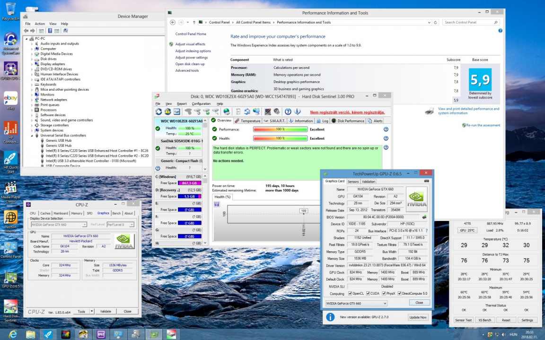Click the camera screenshot icon in GPU-Z
This screenshot has width=545, height=340.
(x=426, y=181)
